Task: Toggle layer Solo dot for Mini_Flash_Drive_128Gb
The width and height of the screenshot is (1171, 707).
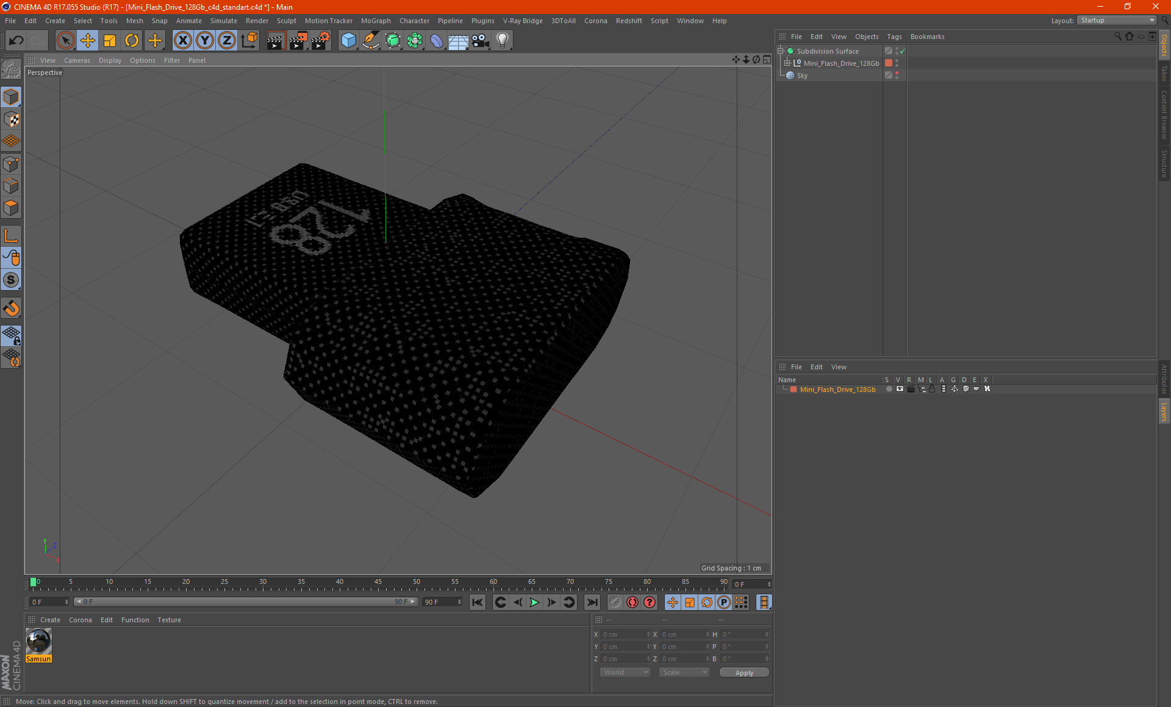Action: click(889, 389)
